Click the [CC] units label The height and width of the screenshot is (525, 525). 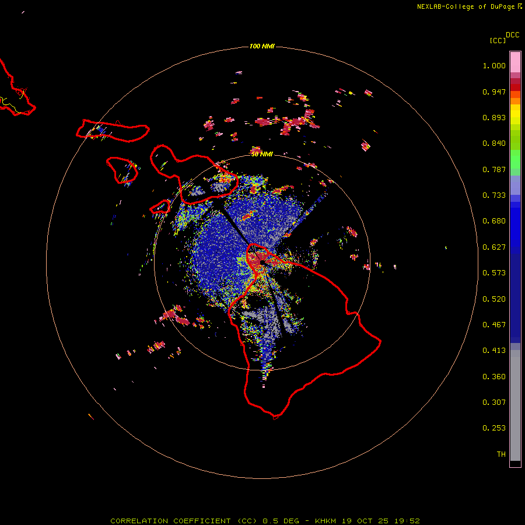pyautogui.click(x=498, y=40)
